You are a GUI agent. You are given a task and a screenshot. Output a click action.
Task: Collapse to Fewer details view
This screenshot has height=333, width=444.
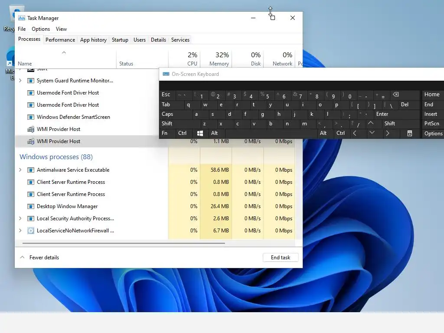point(39,258)
